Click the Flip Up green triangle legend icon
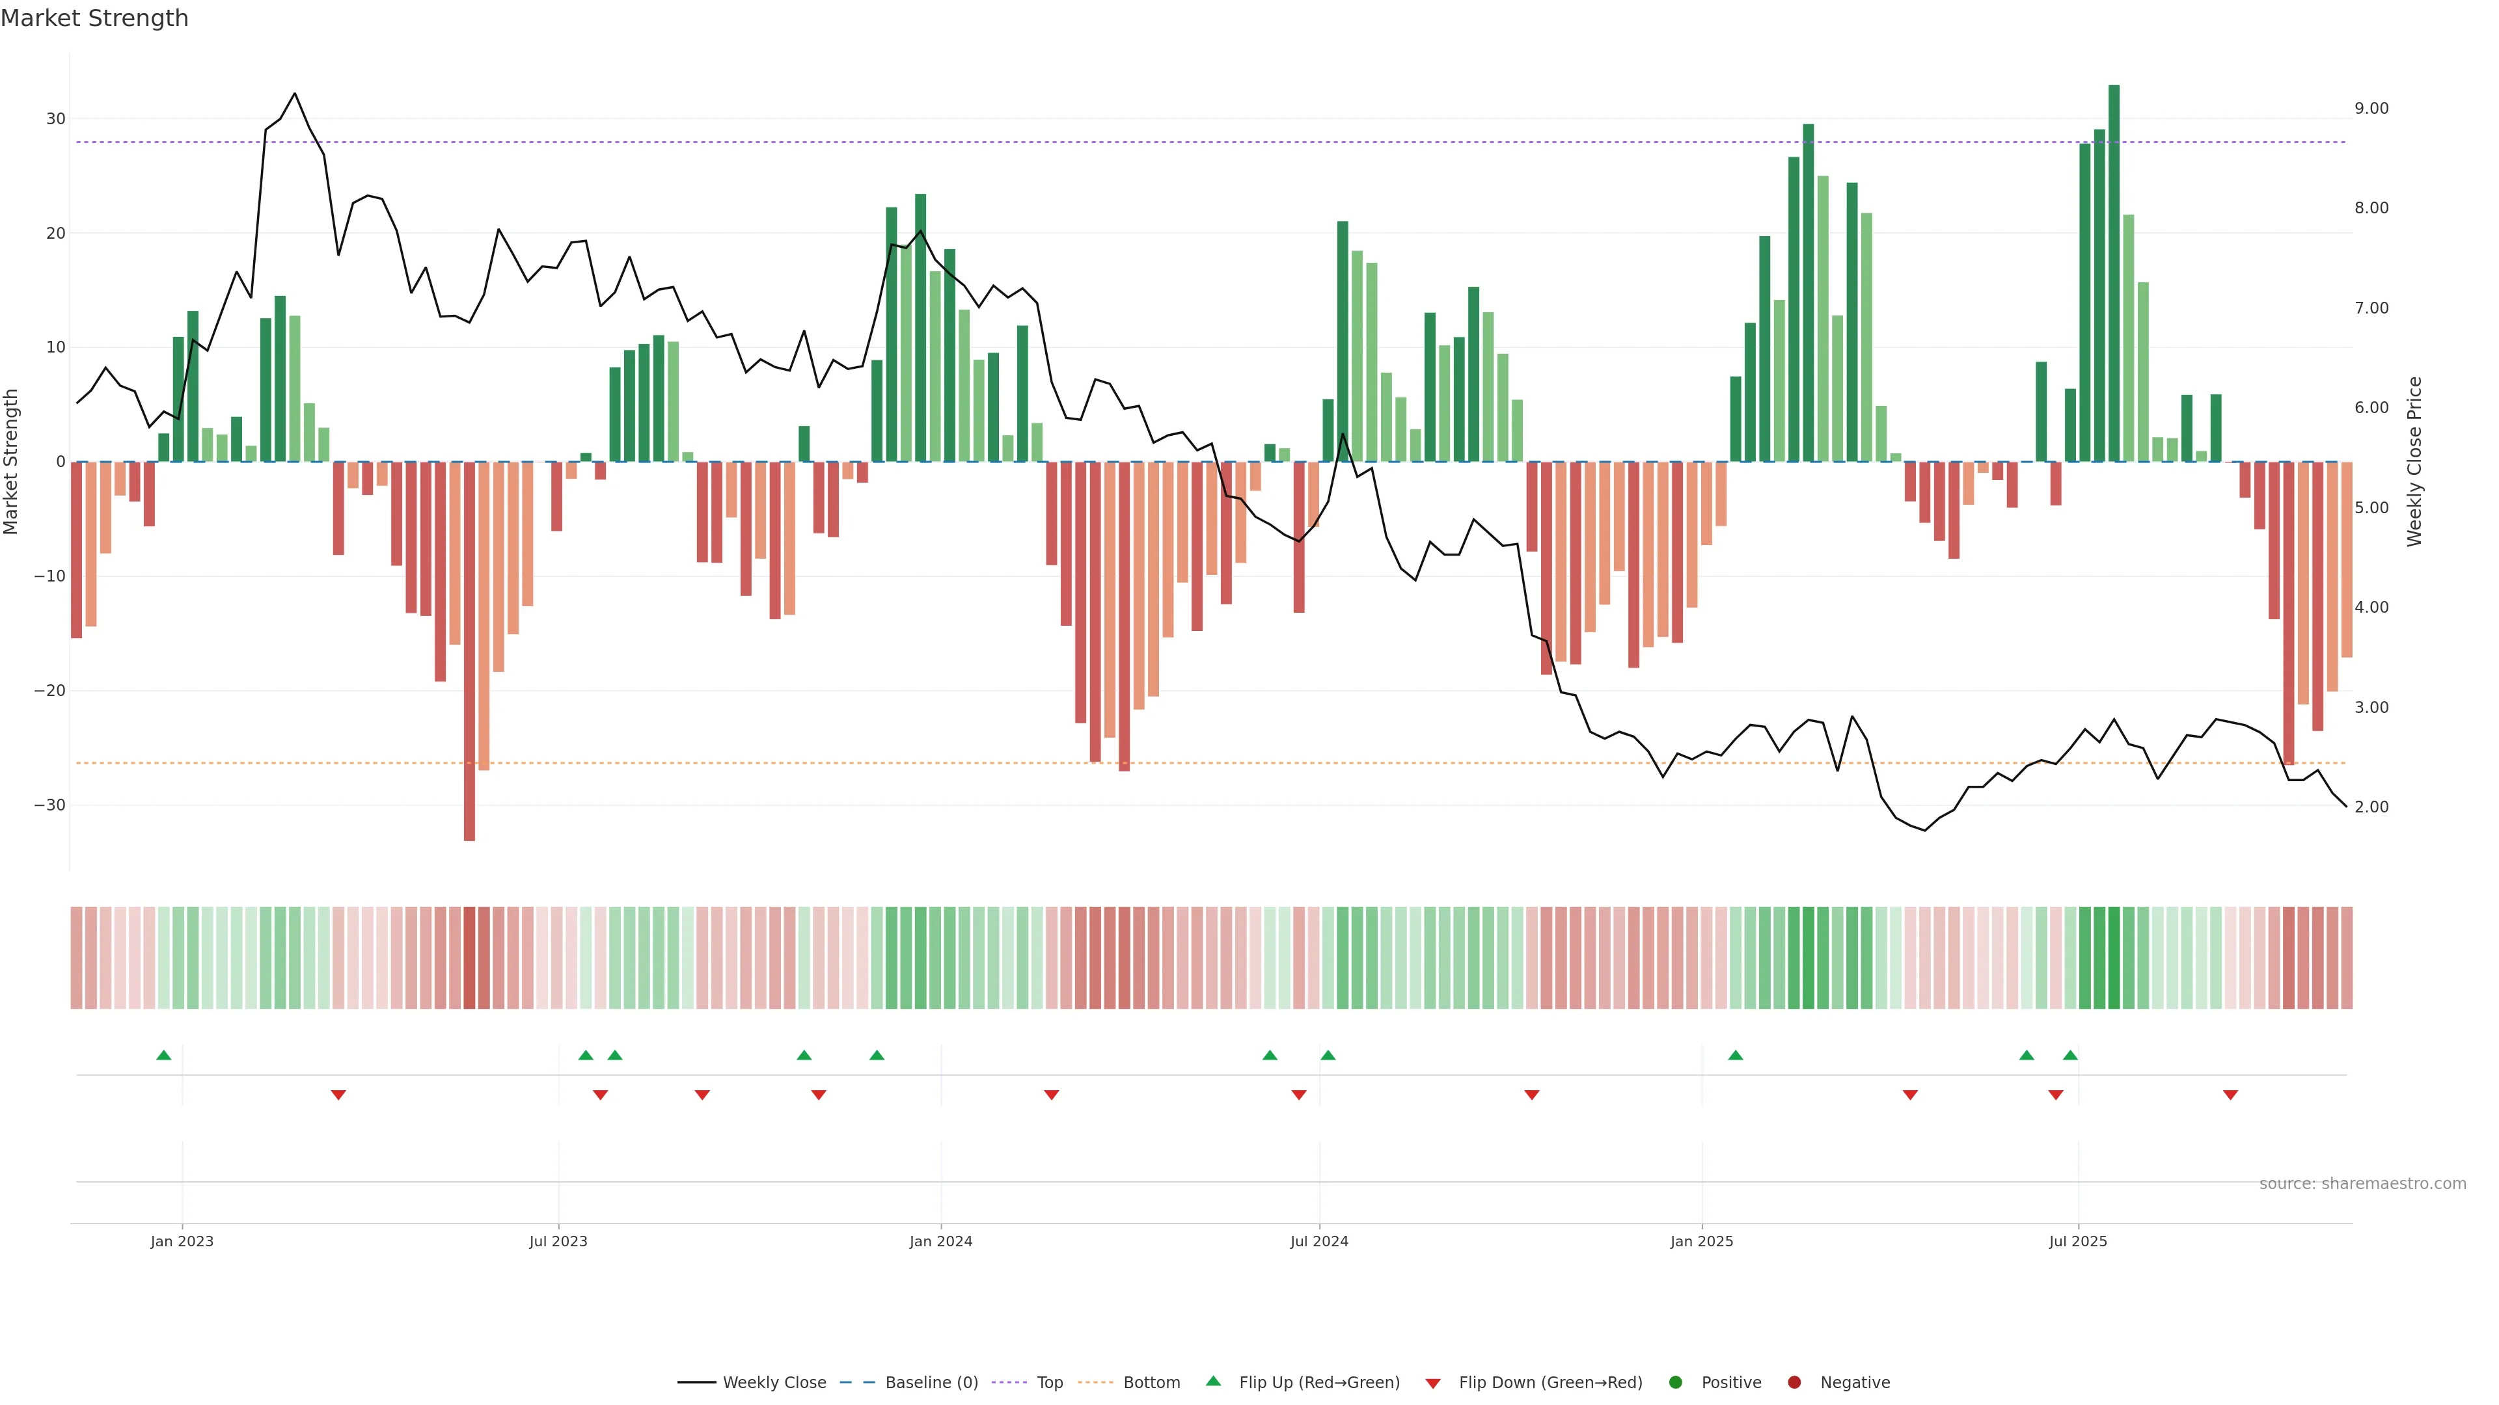 (1212, 1381)
